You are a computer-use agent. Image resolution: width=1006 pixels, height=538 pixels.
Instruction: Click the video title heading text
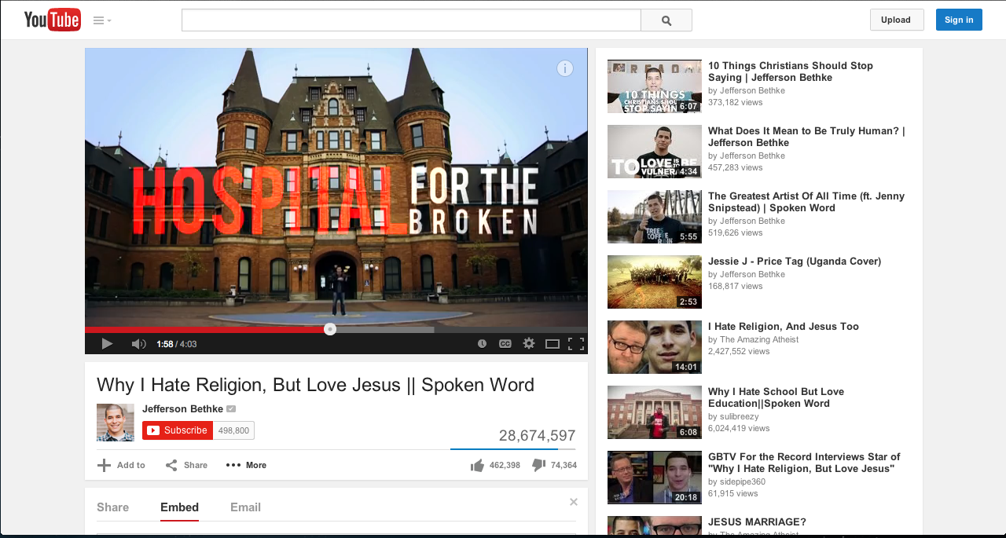point(315,385)
